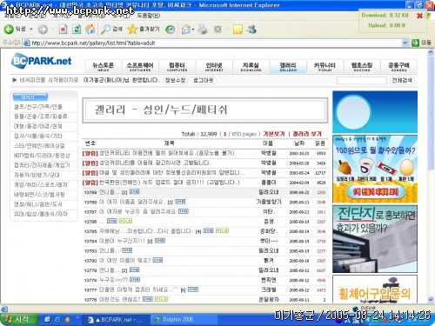Viewport: 435px width, 326px height.
Task: Click the green Refresh page icon
Action: 77,29
